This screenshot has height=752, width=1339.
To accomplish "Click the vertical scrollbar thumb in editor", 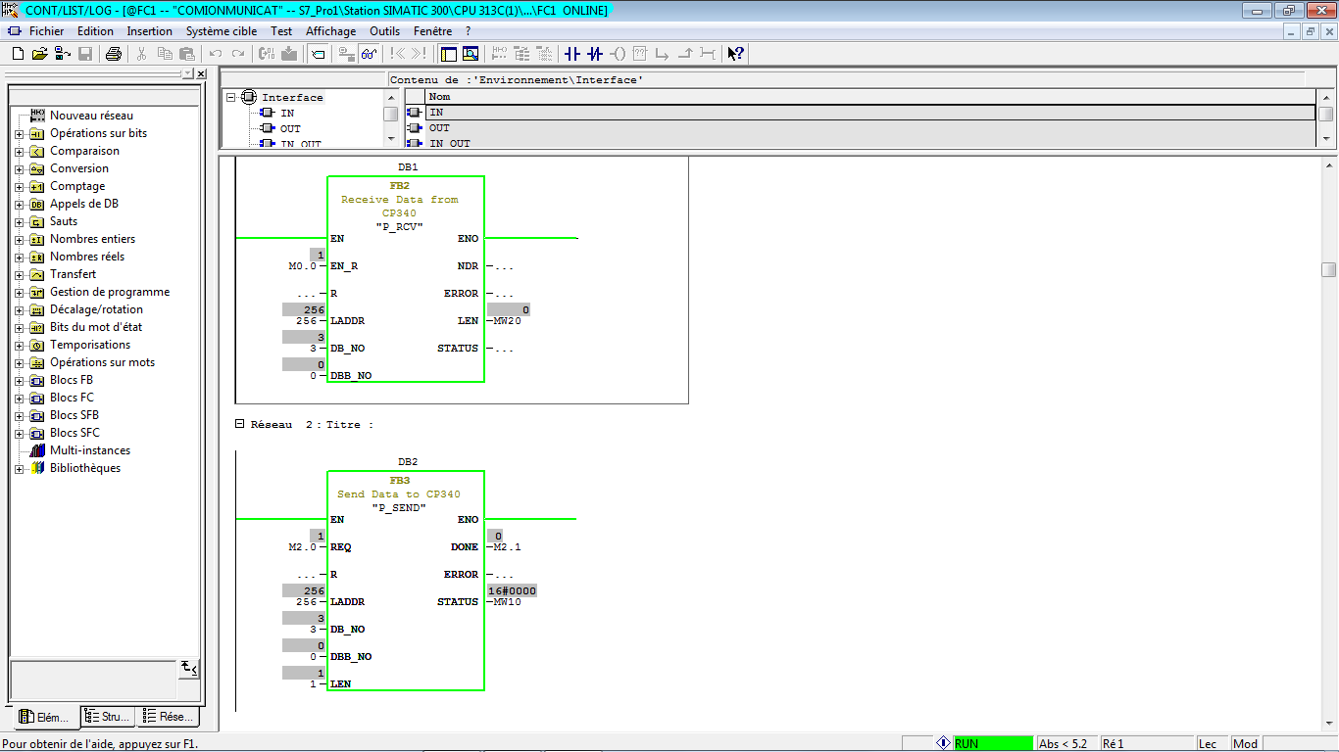I will tap(1328, 269).
